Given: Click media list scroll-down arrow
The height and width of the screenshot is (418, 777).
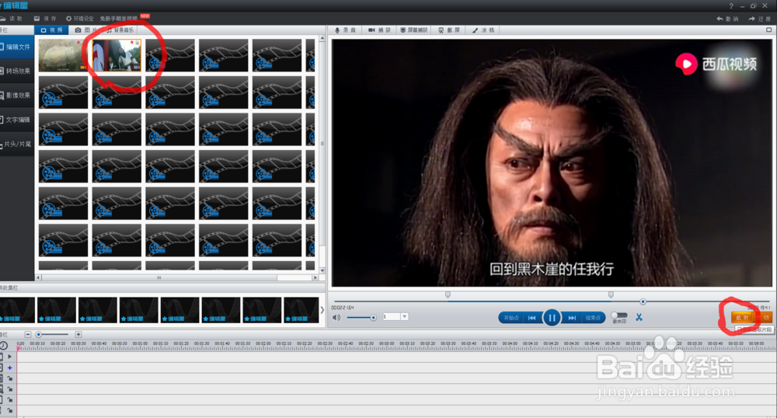Looking at the screenshot, I should click(322, 270).
